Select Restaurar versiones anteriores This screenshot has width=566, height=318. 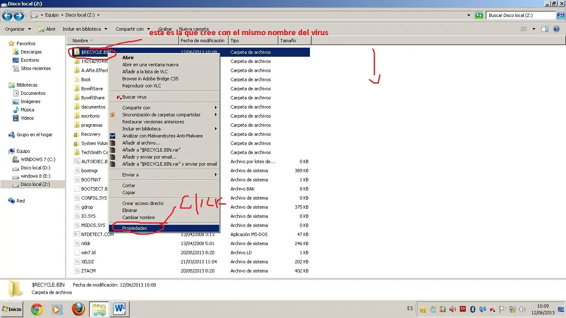pos(164,122)
